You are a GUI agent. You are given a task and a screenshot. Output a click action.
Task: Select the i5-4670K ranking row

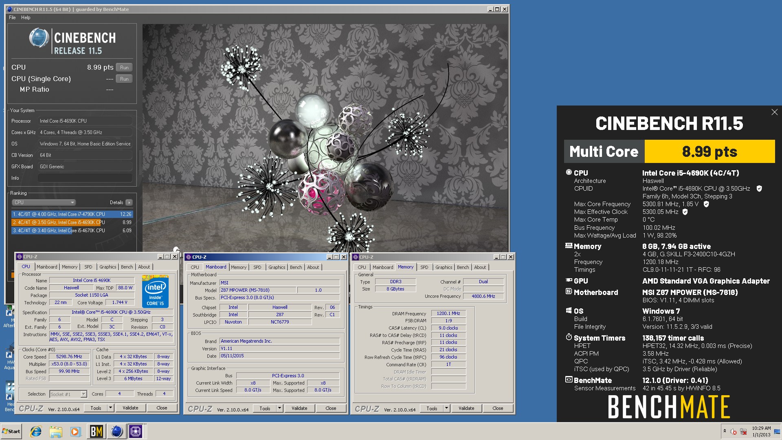(72, 231)
